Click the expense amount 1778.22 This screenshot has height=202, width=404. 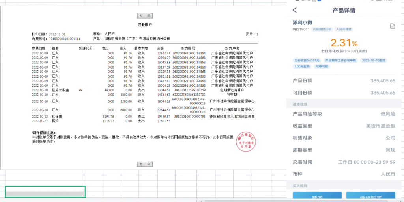coord(108,121)
